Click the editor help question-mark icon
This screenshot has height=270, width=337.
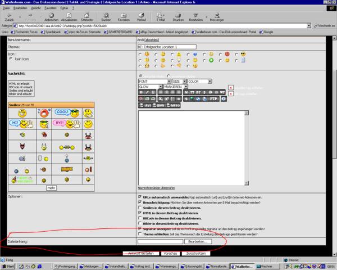(224, 99)
